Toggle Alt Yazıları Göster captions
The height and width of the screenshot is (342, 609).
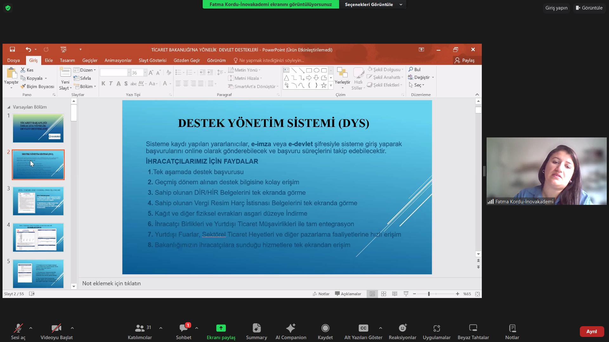click(x=363, y=328)
